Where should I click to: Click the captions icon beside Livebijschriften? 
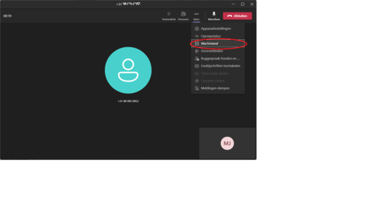(x=197, y=66)
